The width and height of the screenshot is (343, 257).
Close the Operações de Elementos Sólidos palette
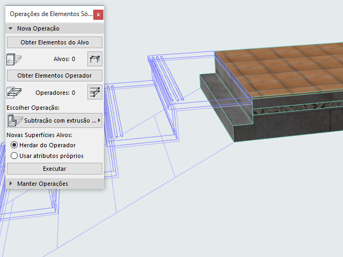tap(98, 15)
